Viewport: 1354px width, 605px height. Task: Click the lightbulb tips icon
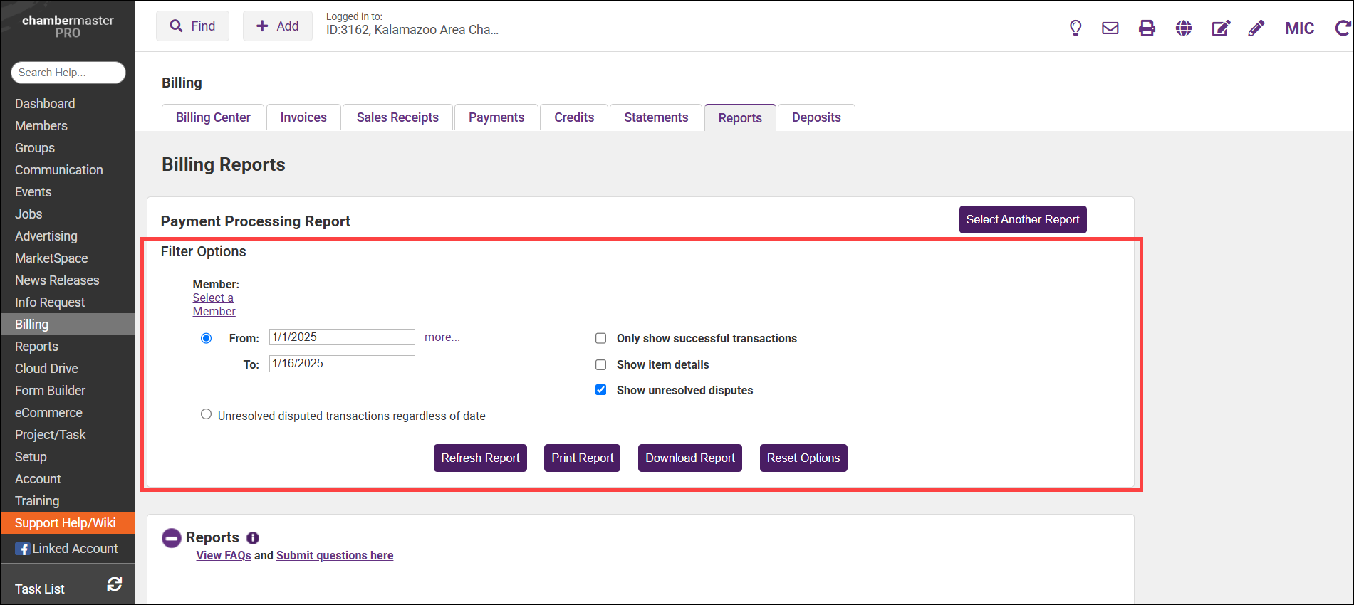pyautogui.click(x=1076, y=28)
